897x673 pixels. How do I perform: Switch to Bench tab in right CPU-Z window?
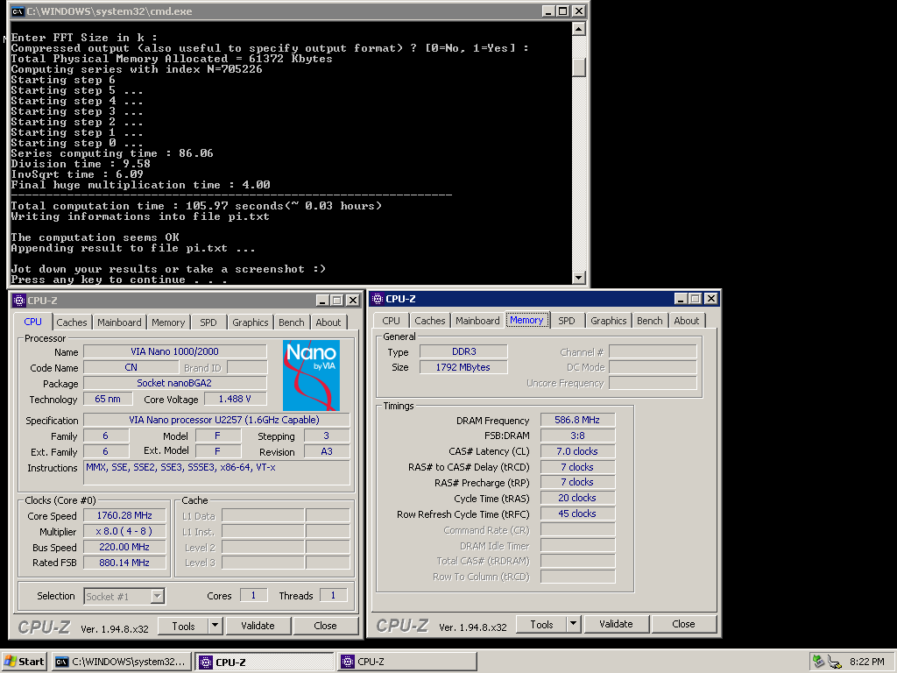click(x=650, y=321)
